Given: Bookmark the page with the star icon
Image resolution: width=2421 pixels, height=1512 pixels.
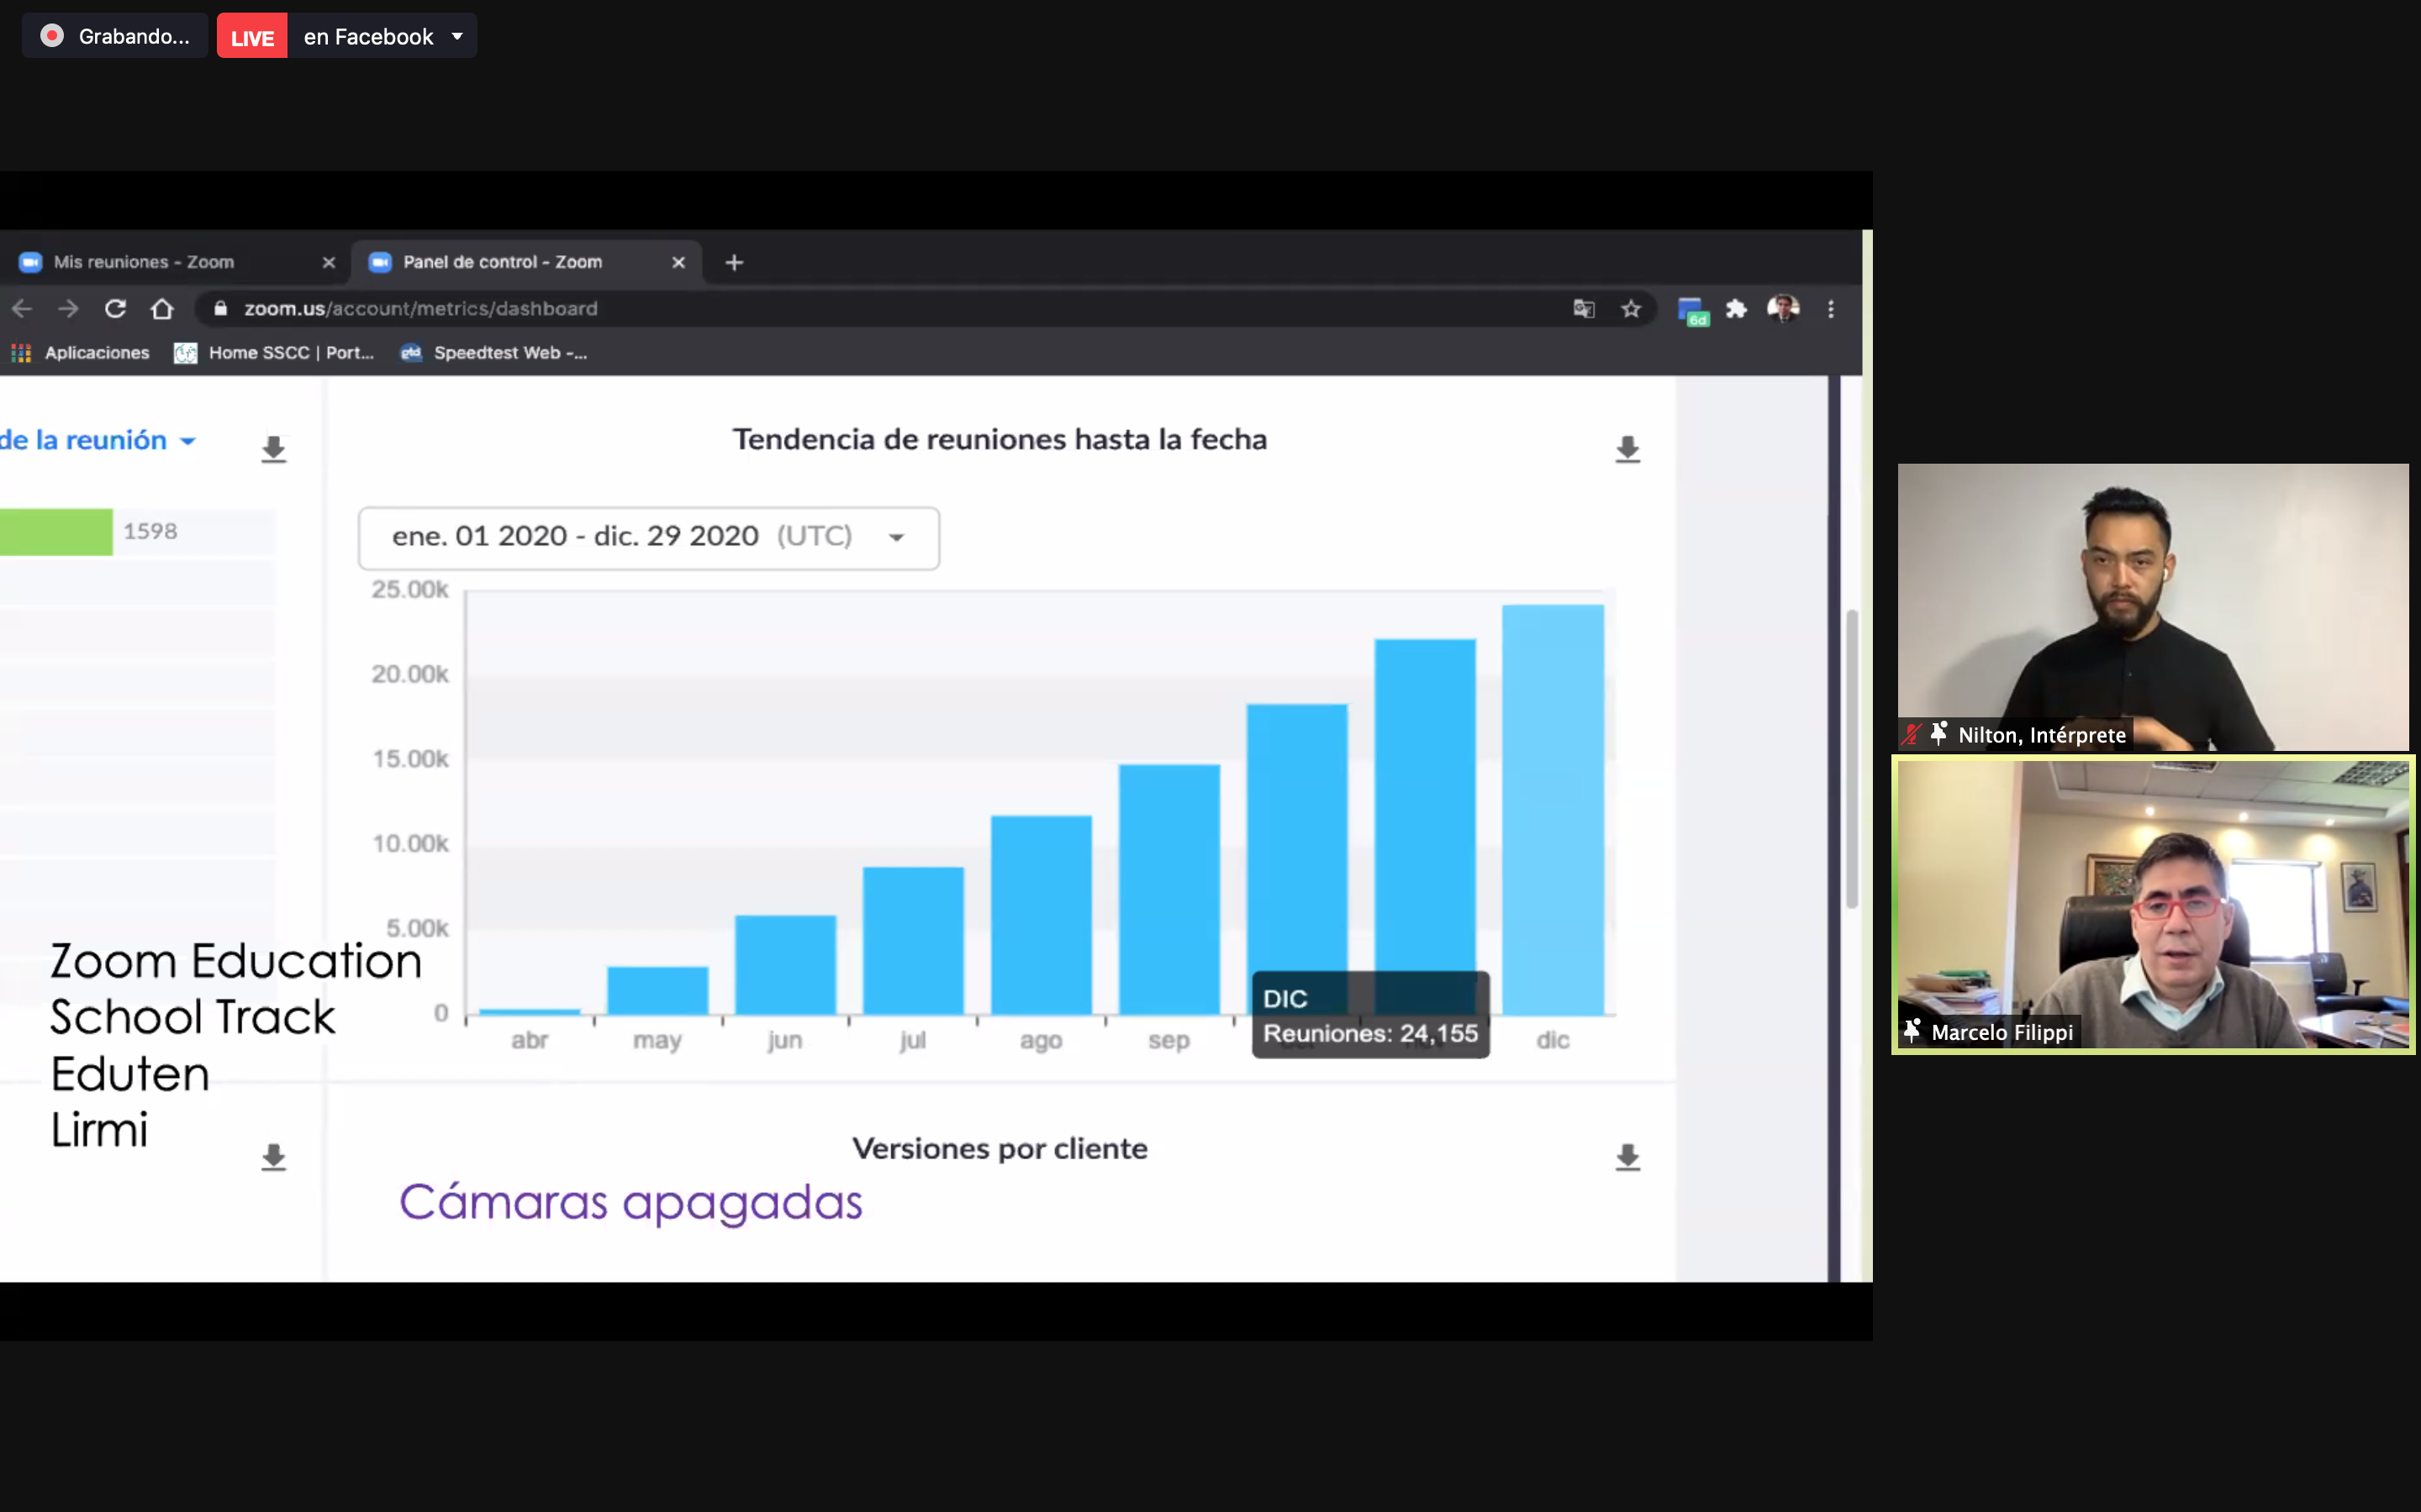Looking at the screenshot, I should point(1631,309).
